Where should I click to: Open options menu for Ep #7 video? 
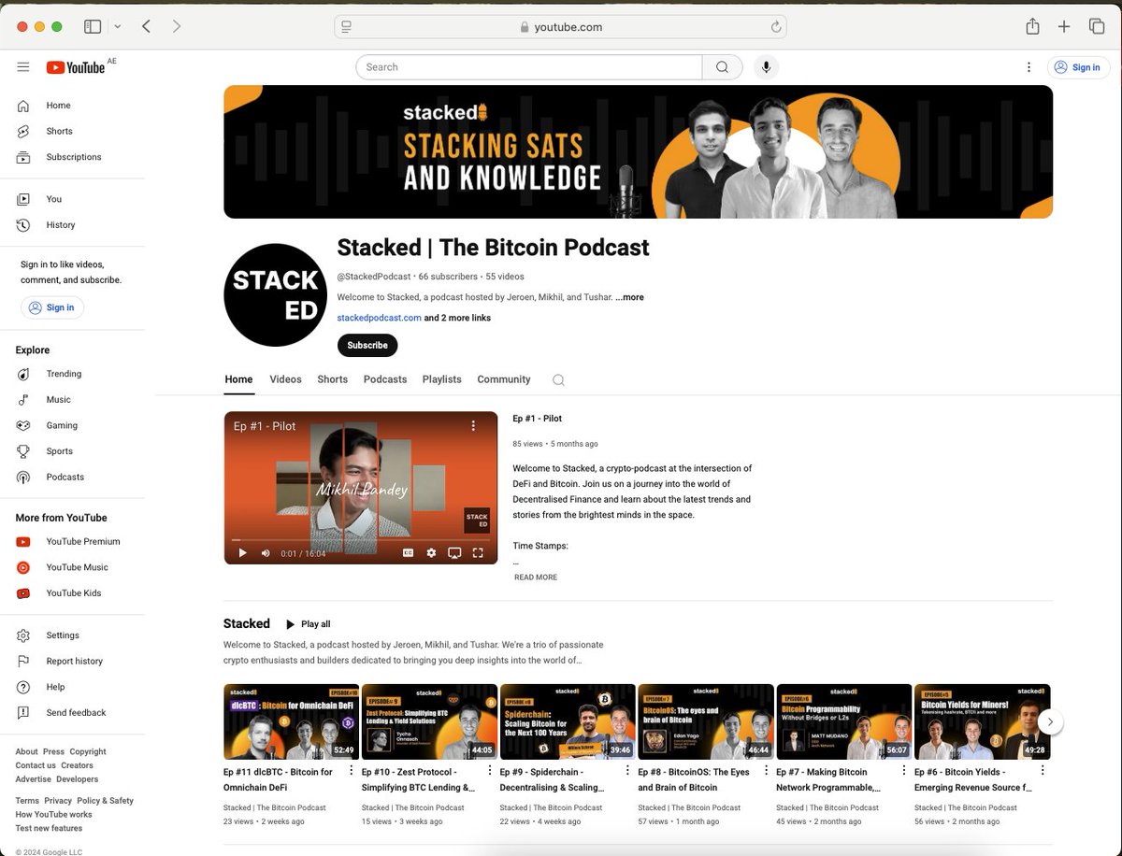click(x=904, y=771)
